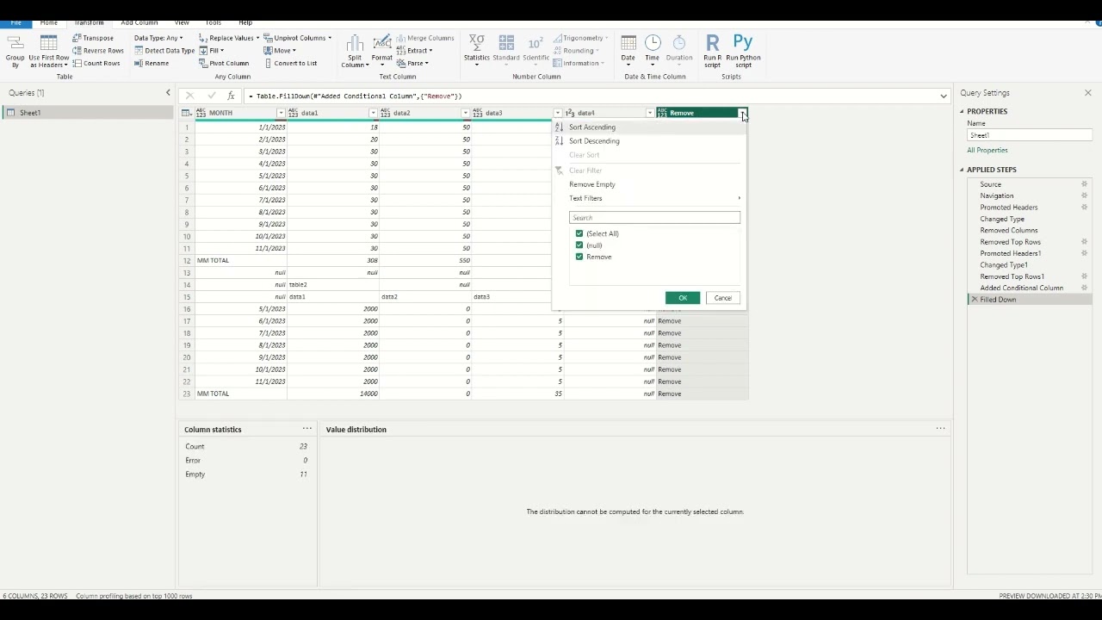Open the data1 column filter dropdown
This screenshot has width=1102, height=620.
tap(373, 113)
